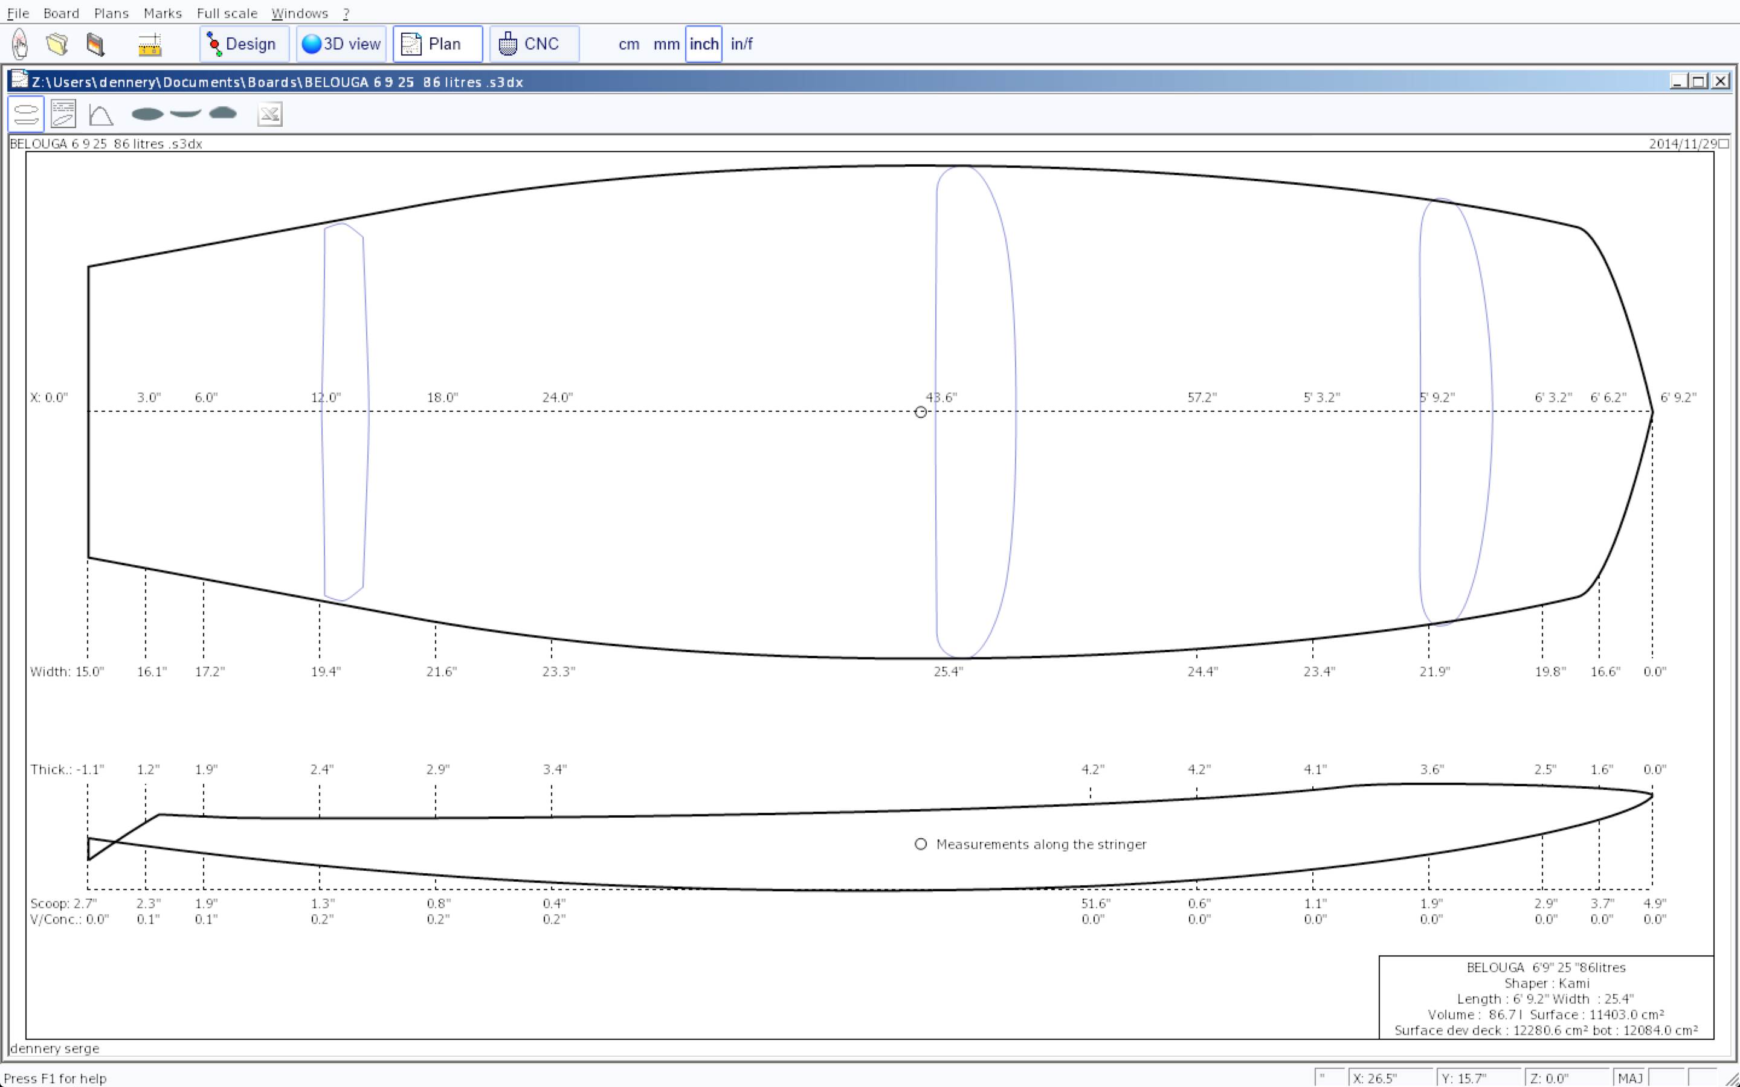Open the CNC mode
This screenshot has width=1740, height=1087.
click(533, 44)
